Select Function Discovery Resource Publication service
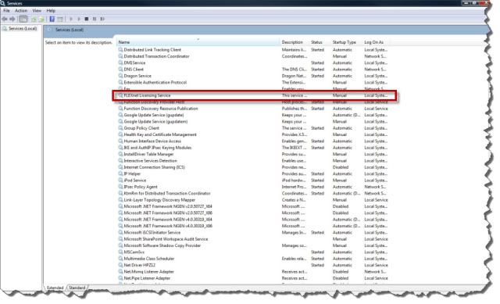The image size is (500, 304). click(x=161, y=109)
